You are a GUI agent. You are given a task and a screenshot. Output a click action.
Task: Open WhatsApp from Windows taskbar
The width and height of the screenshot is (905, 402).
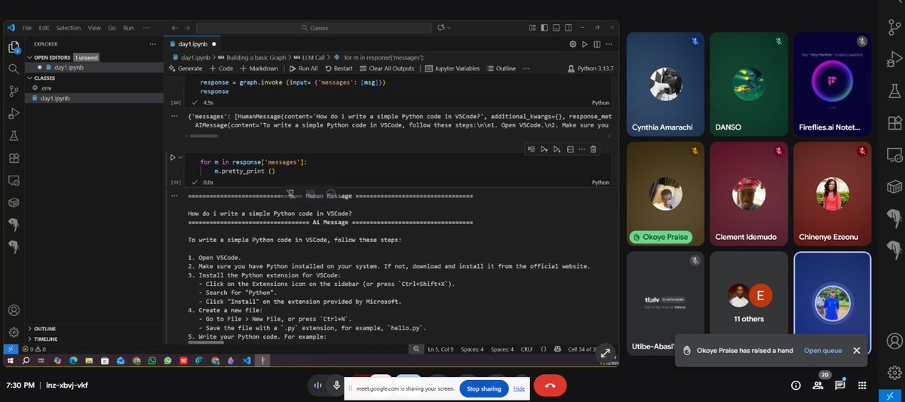152,361
